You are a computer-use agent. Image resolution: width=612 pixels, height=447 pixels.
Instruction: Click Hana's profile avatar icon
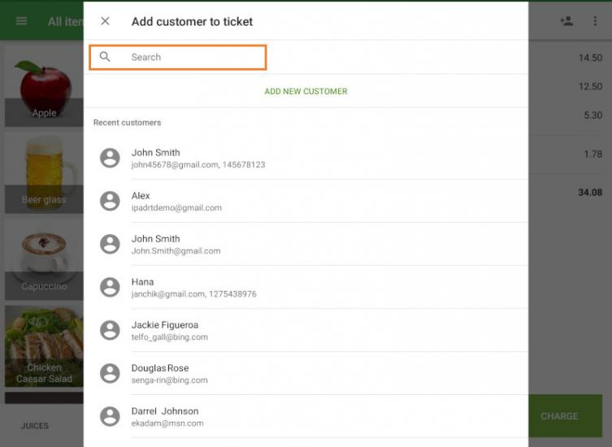[110, 287]
